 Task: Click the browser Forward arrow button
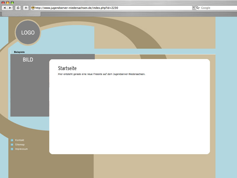tap(10, 8)
